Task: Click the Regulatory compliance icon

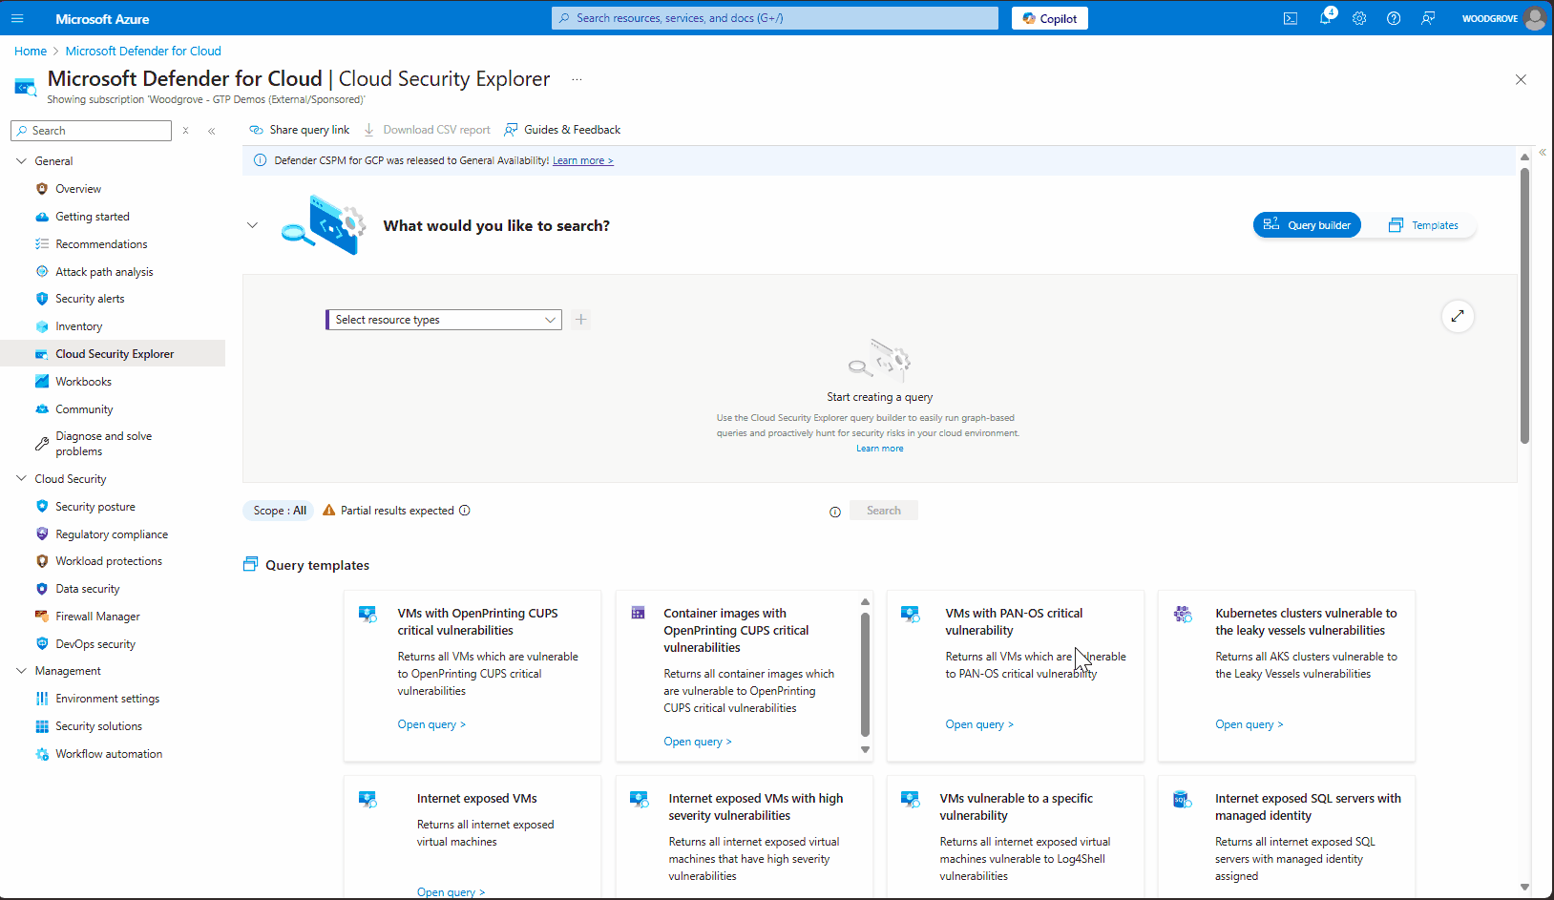Action: pos(42,534)
